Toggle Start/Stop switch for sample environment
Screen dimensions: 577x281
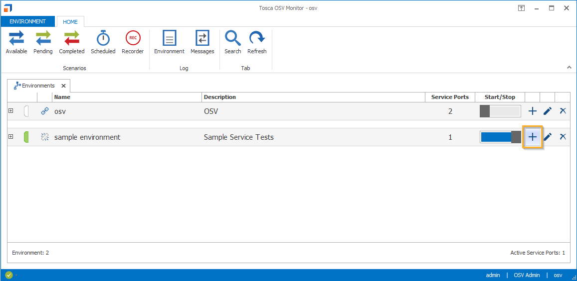point(500,137)
